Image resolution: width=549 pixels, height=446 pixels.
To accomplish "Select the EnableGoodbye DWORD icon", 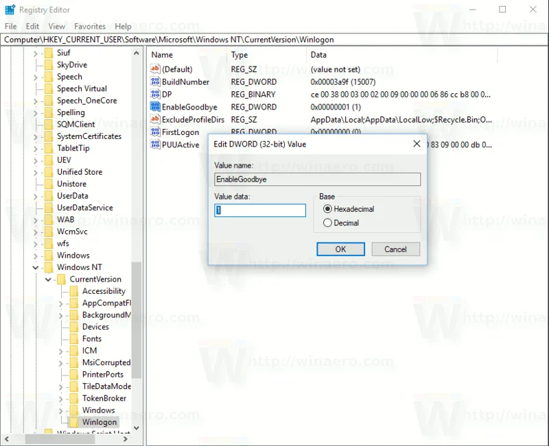I will (155, 107).
